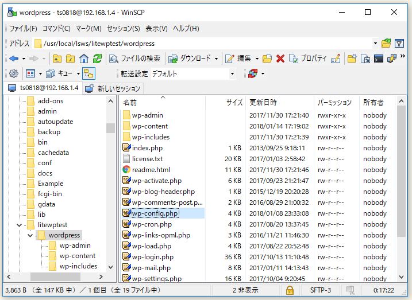The image size is (412, 300).
Task: Click the new file shortcut icon
Action: tap(365, 59)
